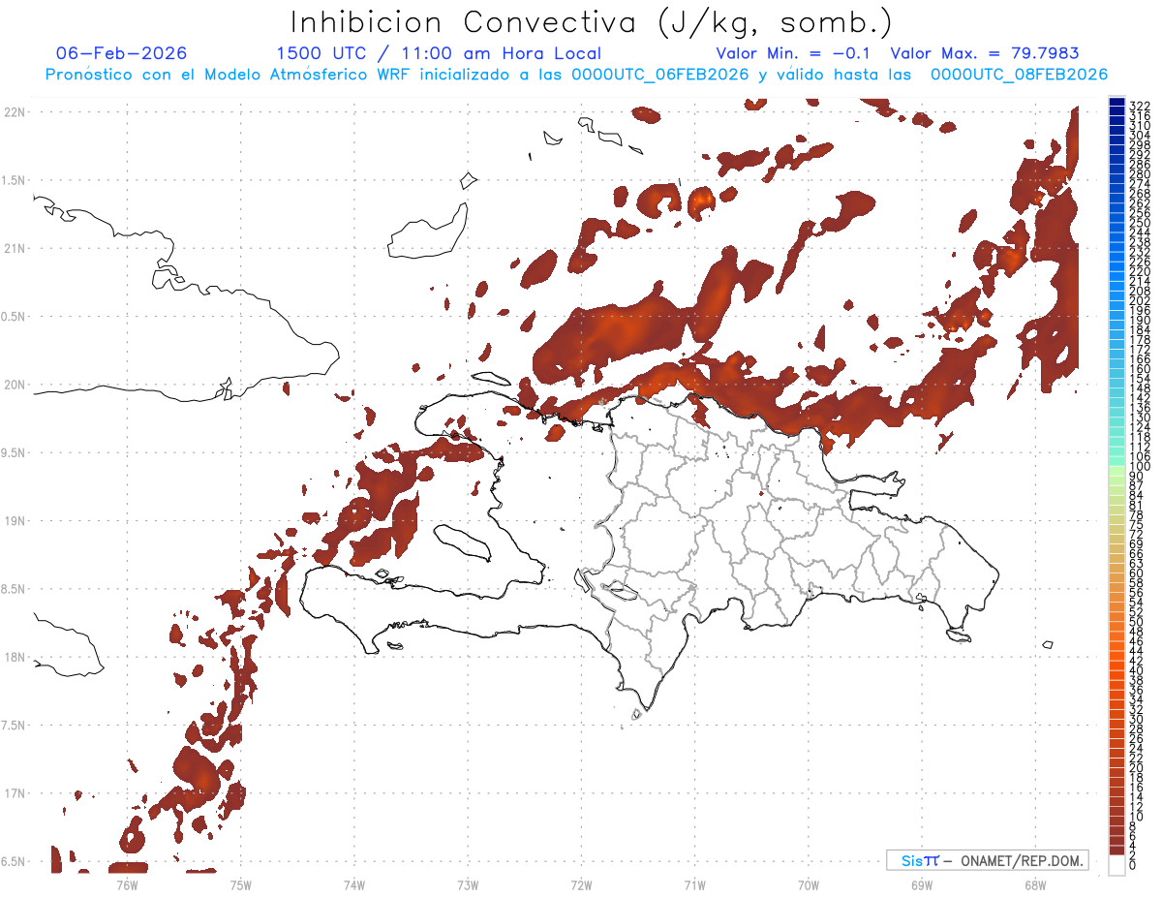Viewport: 1162px width, 898px height.
Task: Click the color scale value 0
Action: pos(1133,865)
